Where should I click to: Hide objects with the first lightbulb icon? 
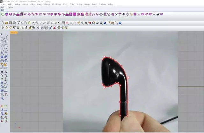tap(3, 28)
